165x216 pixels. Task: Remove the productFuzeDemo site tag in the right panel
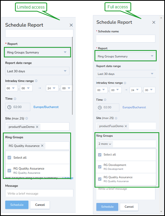pyautogui.click(x=126, y=126)
